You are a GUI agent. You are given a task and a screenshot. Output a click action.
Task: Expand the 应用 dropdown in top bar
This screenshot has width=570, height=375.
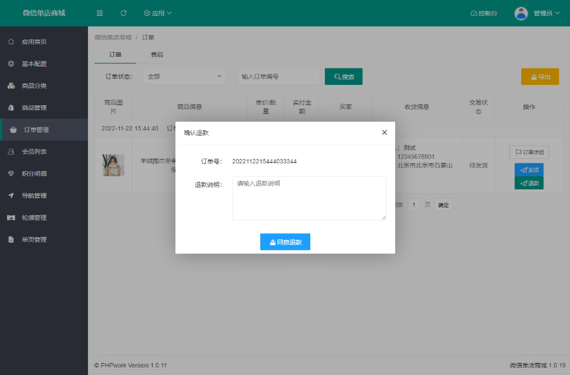[x=158, y=13]
